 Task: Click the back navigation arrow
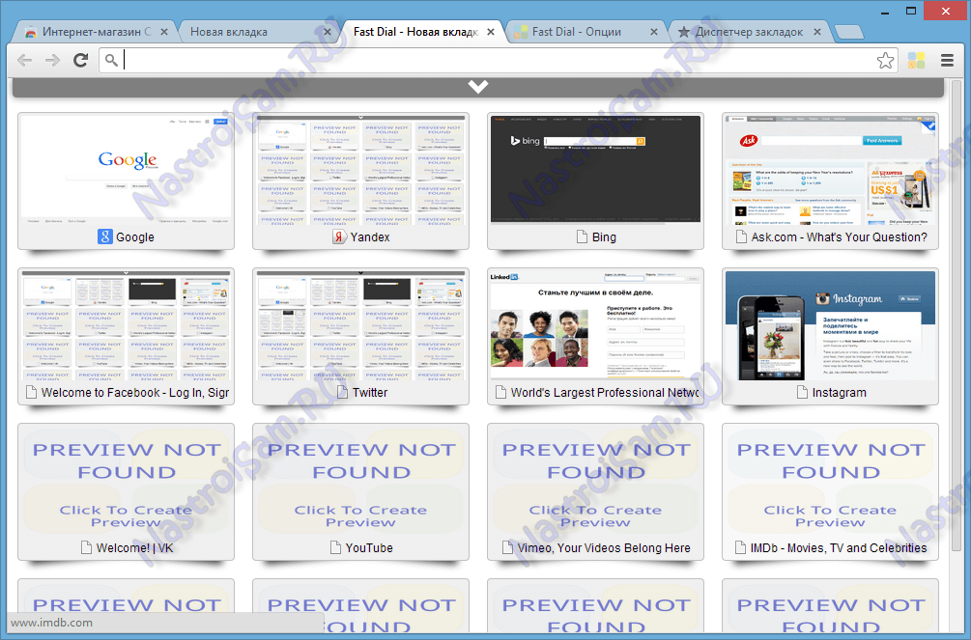24,60
